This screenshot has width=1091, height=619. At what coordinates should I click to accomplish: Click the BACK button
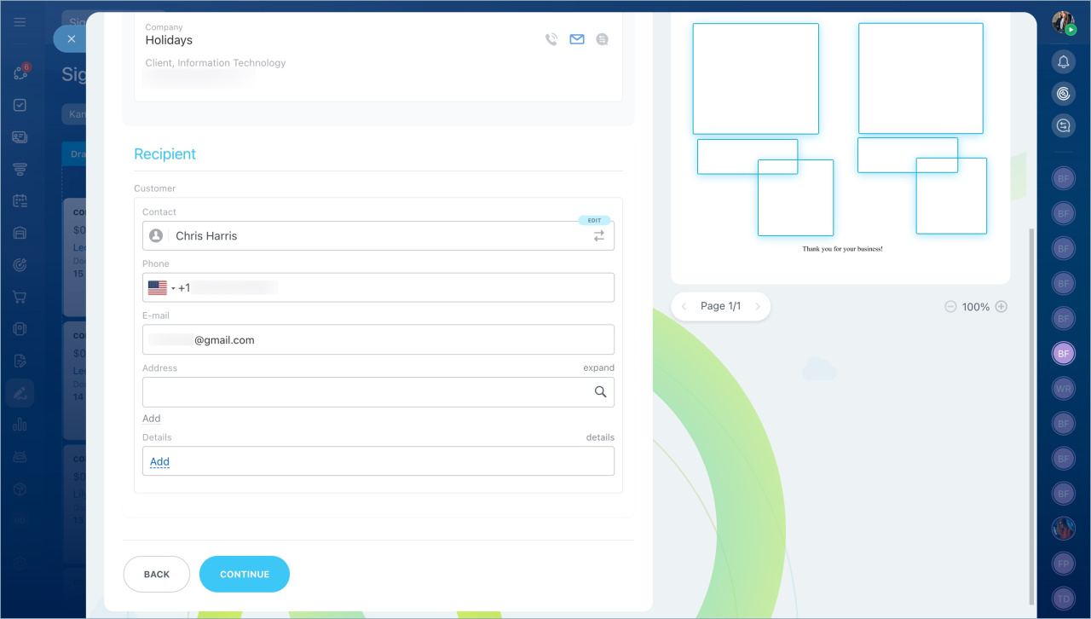click(x=157, y=575)
